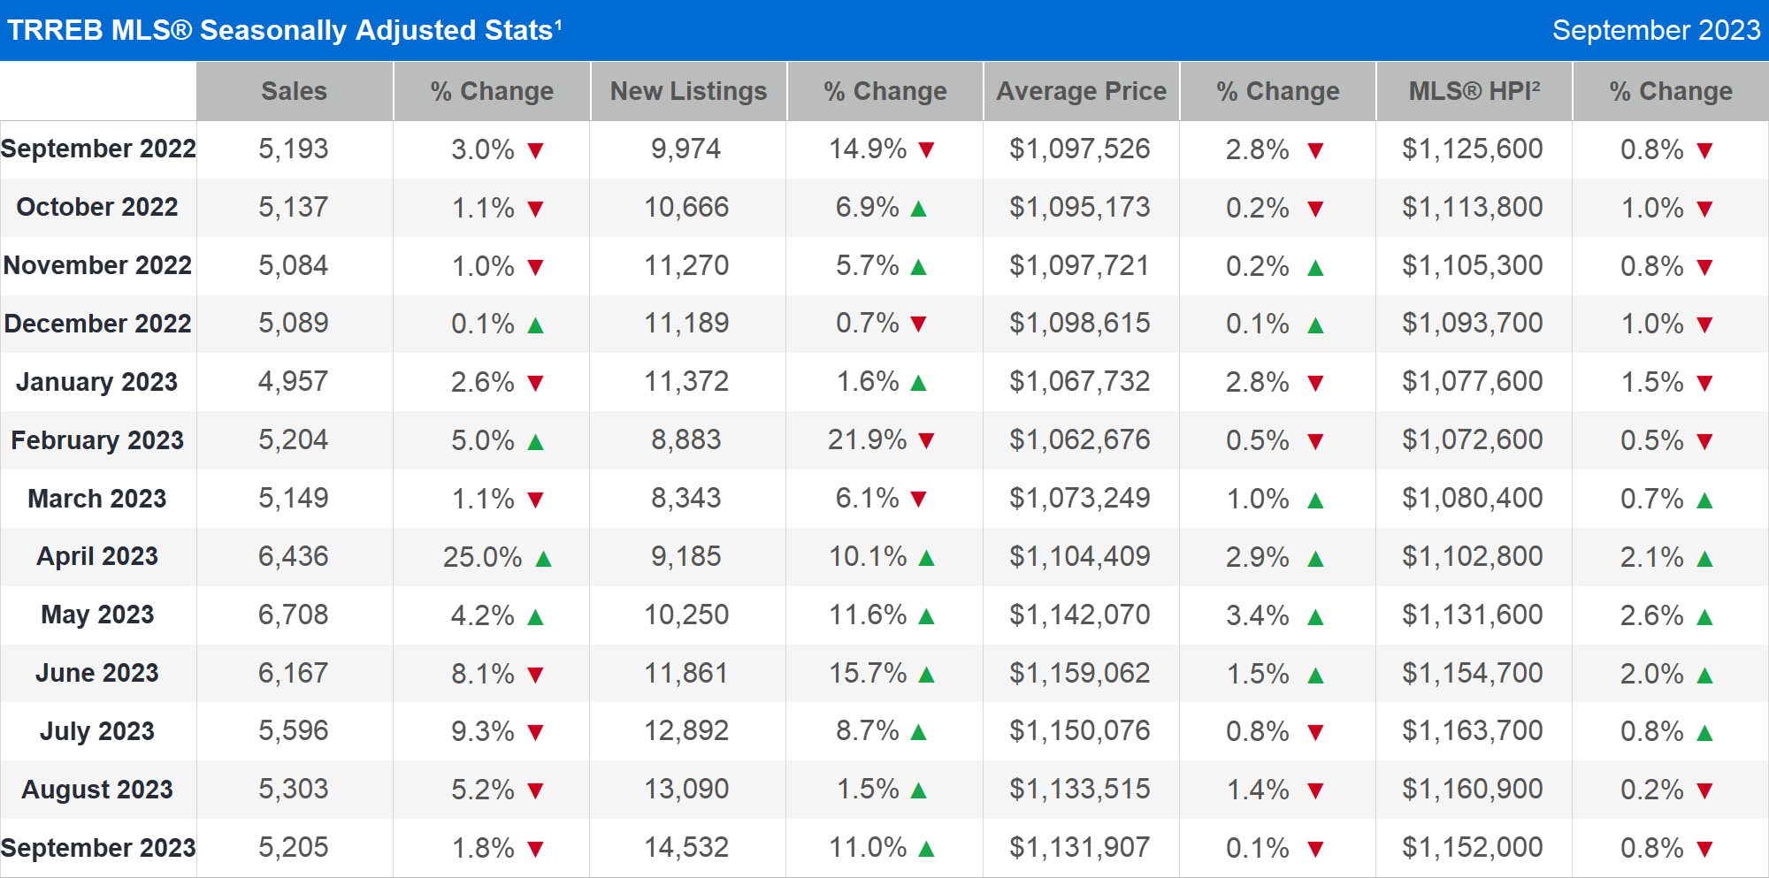Click the 5,084 sales figure for November 2022

(295, 265)
